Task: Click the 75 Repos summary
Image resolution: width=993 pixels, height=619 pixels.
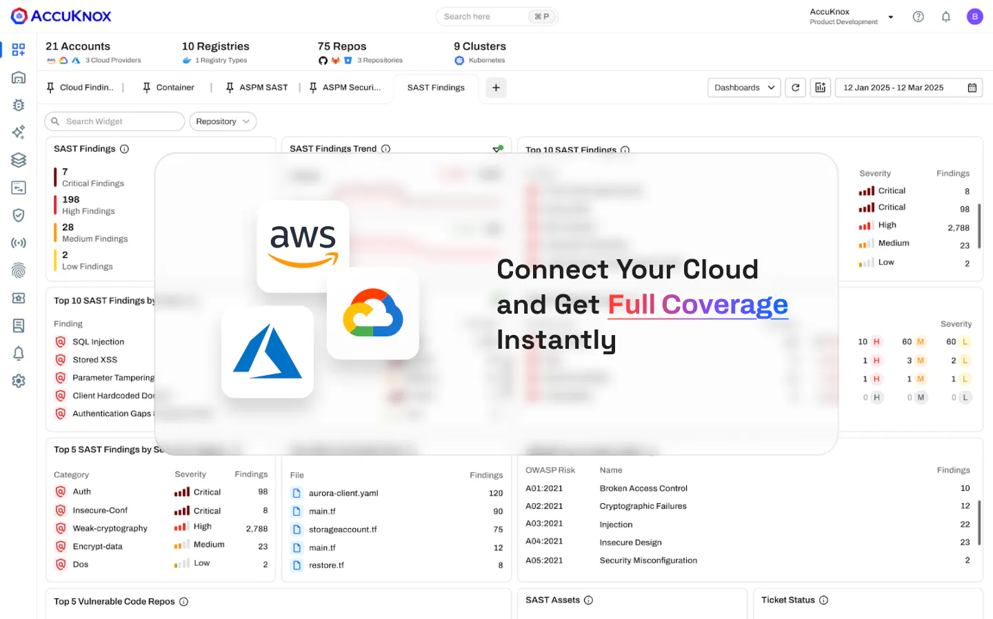Action: click(360, 52)
